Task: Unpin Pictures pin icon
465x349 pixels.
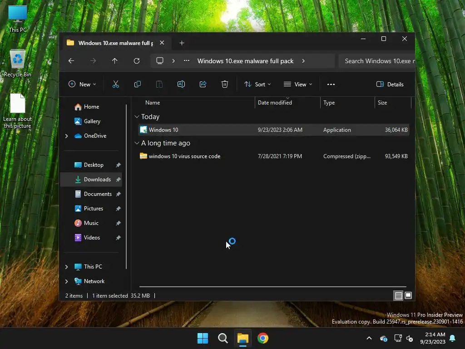Action: click(x=119, y=208)
